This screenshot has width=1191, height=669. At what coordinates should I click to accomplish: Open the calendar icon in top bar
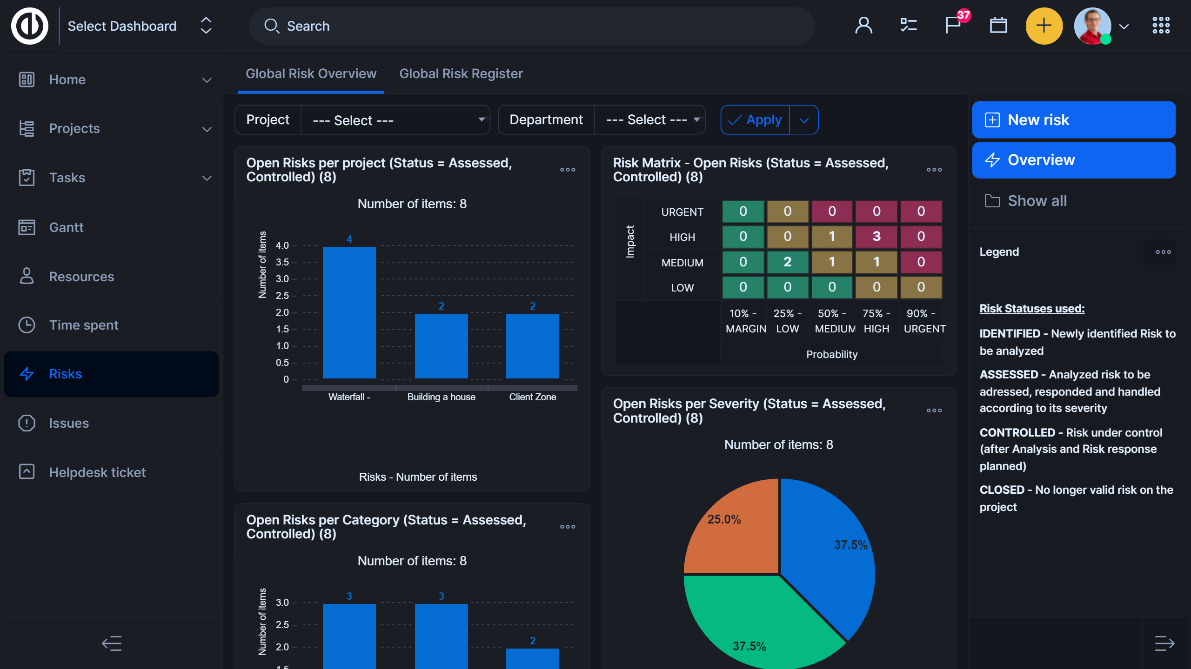click(x=998, y=25)
